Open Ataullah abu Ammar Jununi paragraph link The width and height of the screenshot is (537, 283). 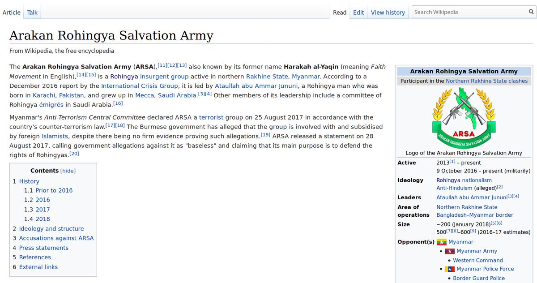[x=256, y=86]
